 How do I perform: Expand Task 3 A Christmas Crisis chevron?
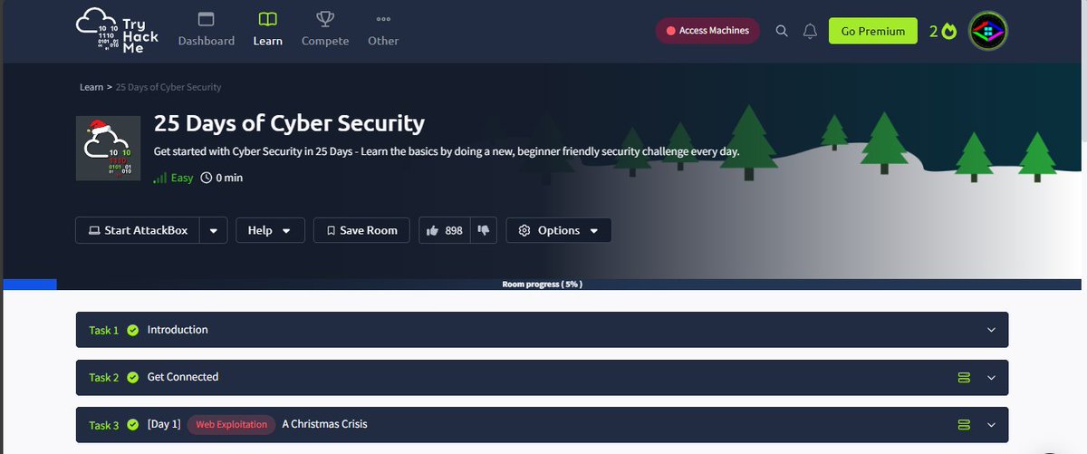coord(991,425)
